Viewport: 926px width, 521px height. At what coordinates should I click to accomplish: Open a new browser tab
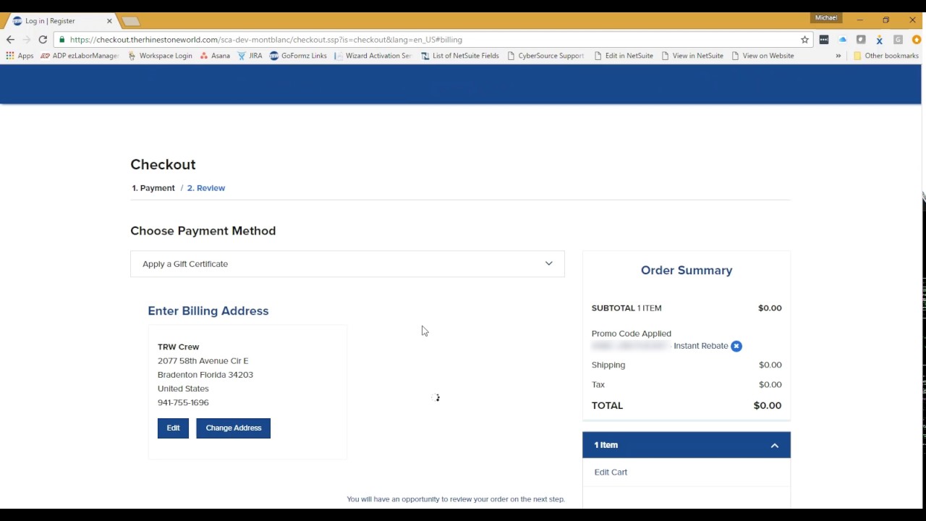pos(130,21)
